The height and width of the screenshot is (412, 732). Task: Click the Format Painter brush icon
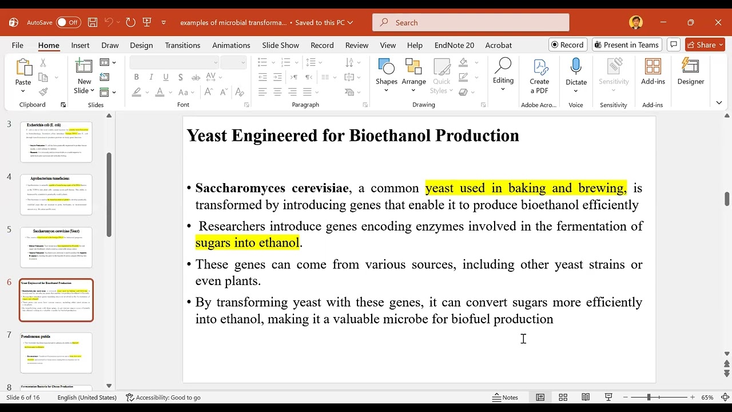(x=43, y=92)
